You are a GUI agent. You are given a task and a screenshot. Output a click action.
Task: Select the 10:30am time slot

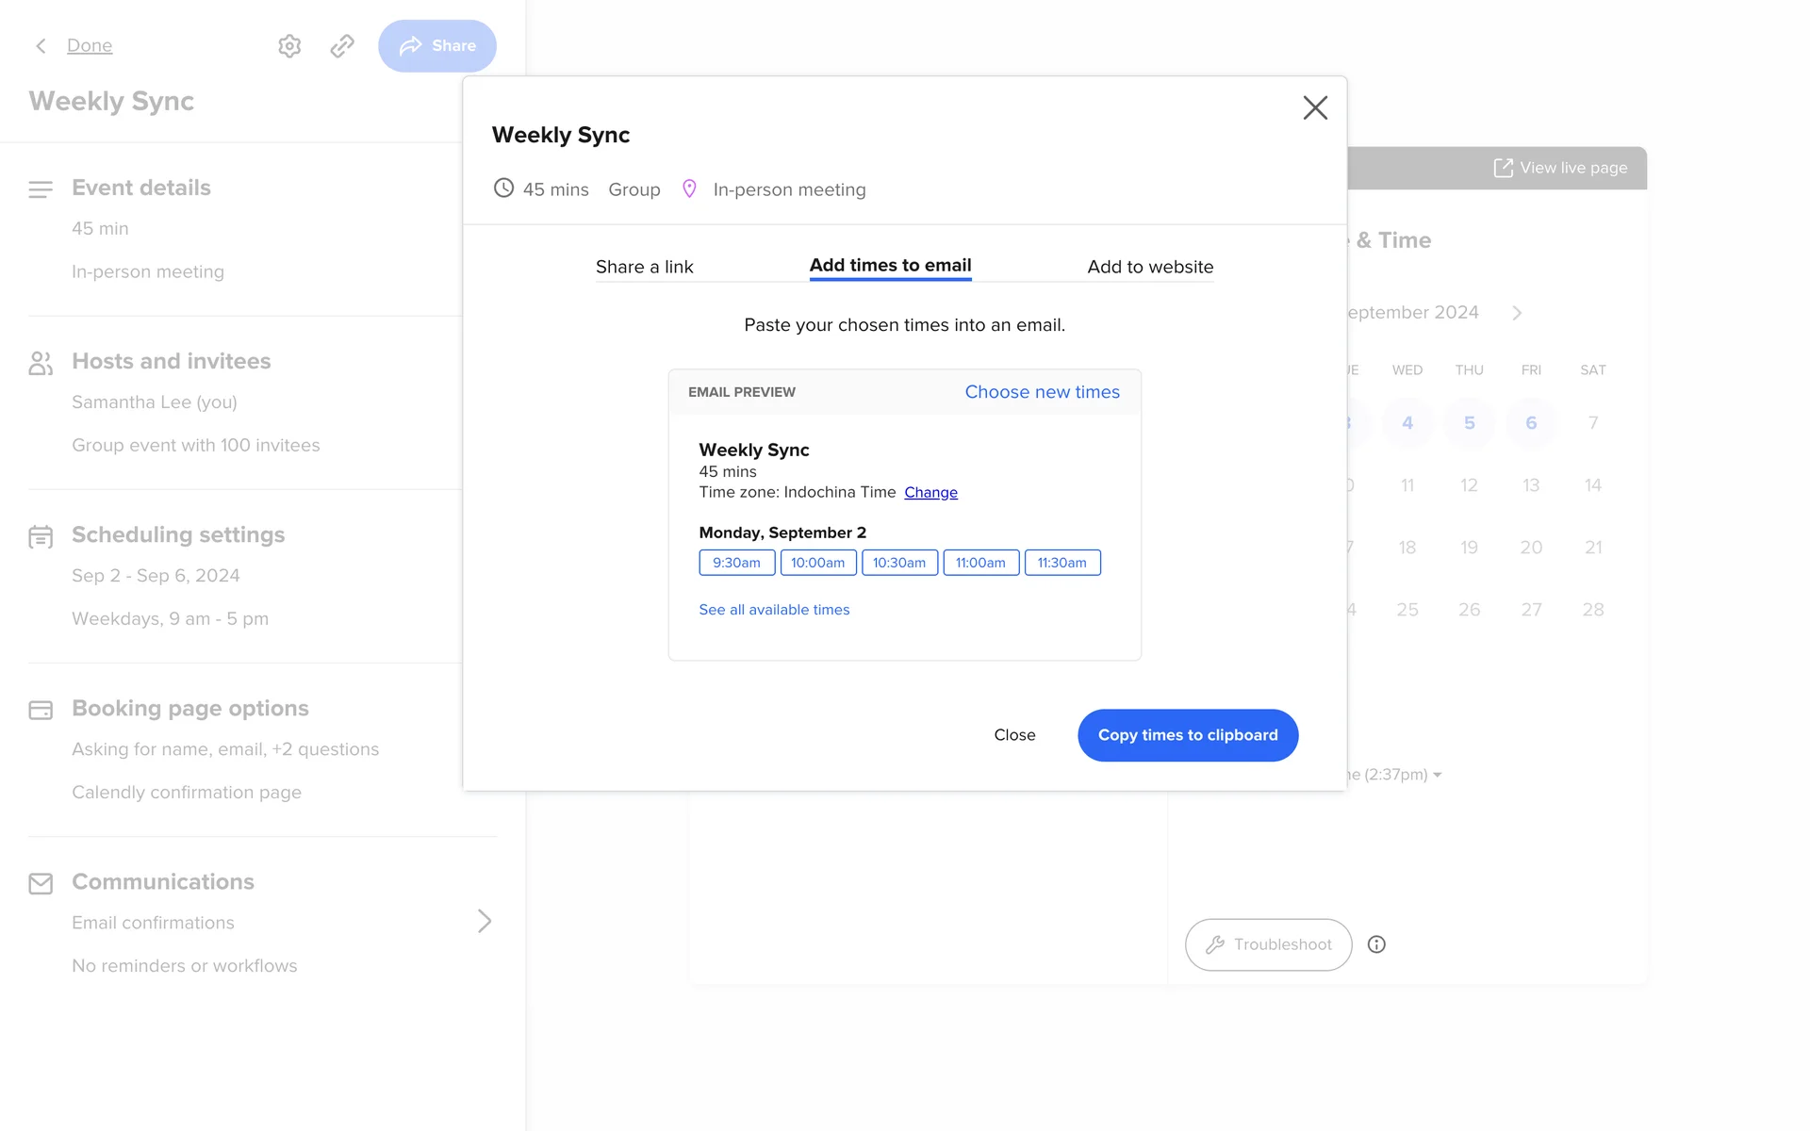(x=899, y=563)
